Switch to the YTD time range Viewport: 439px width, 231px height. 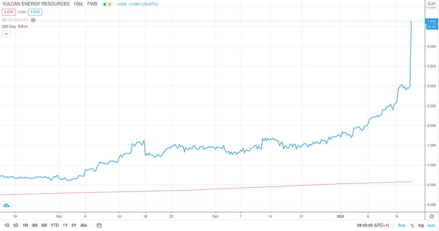55,225
